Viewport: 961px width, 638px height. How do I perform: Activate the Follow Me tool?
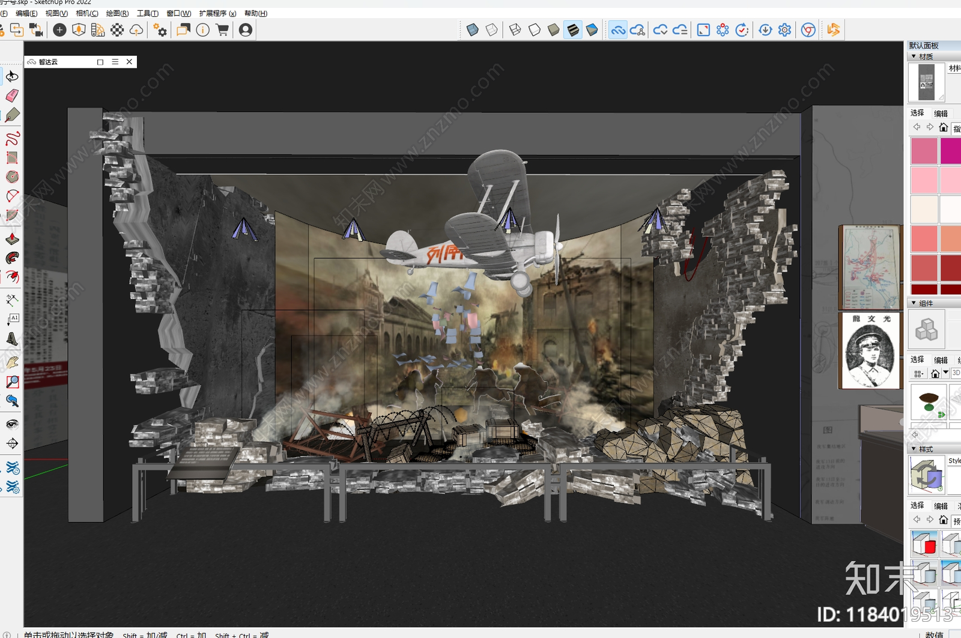click(12, 258)
